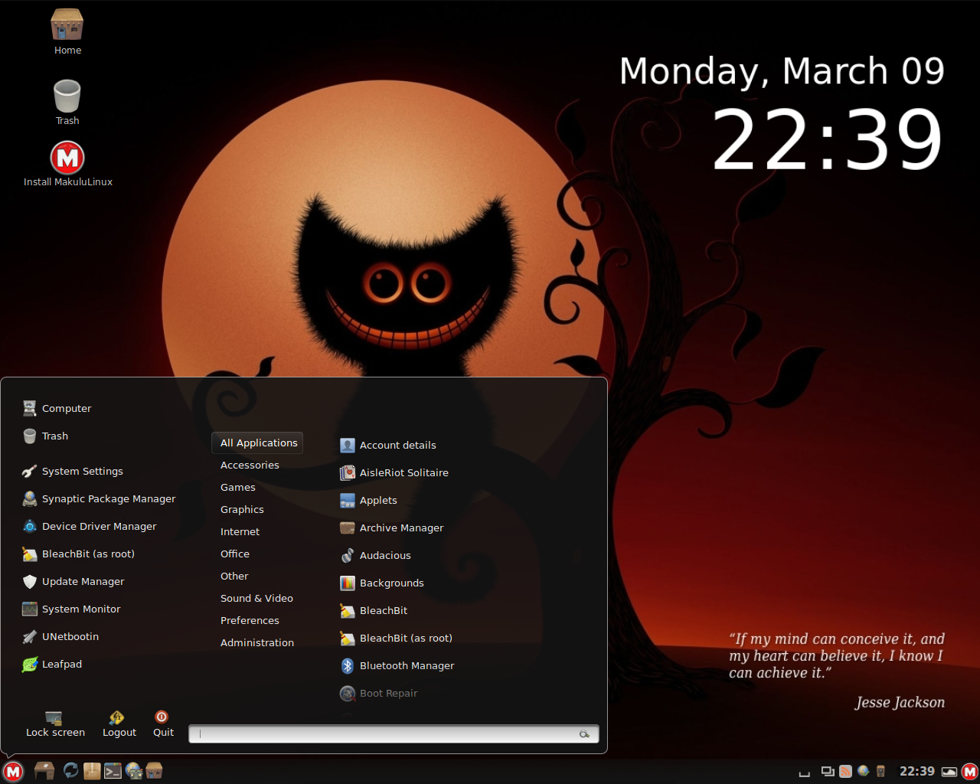Open Bluetooth Manager
Image resolution: width=980 pixels, height=784 pixels.
click(397, 665)
